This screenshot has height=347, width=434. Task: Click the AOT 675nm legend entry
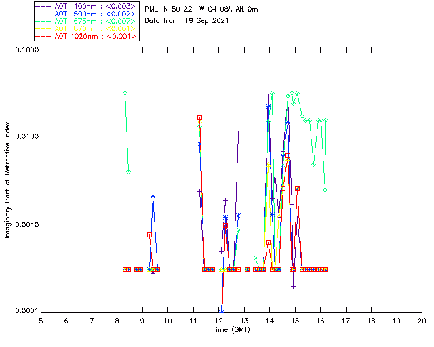[86, 21]
